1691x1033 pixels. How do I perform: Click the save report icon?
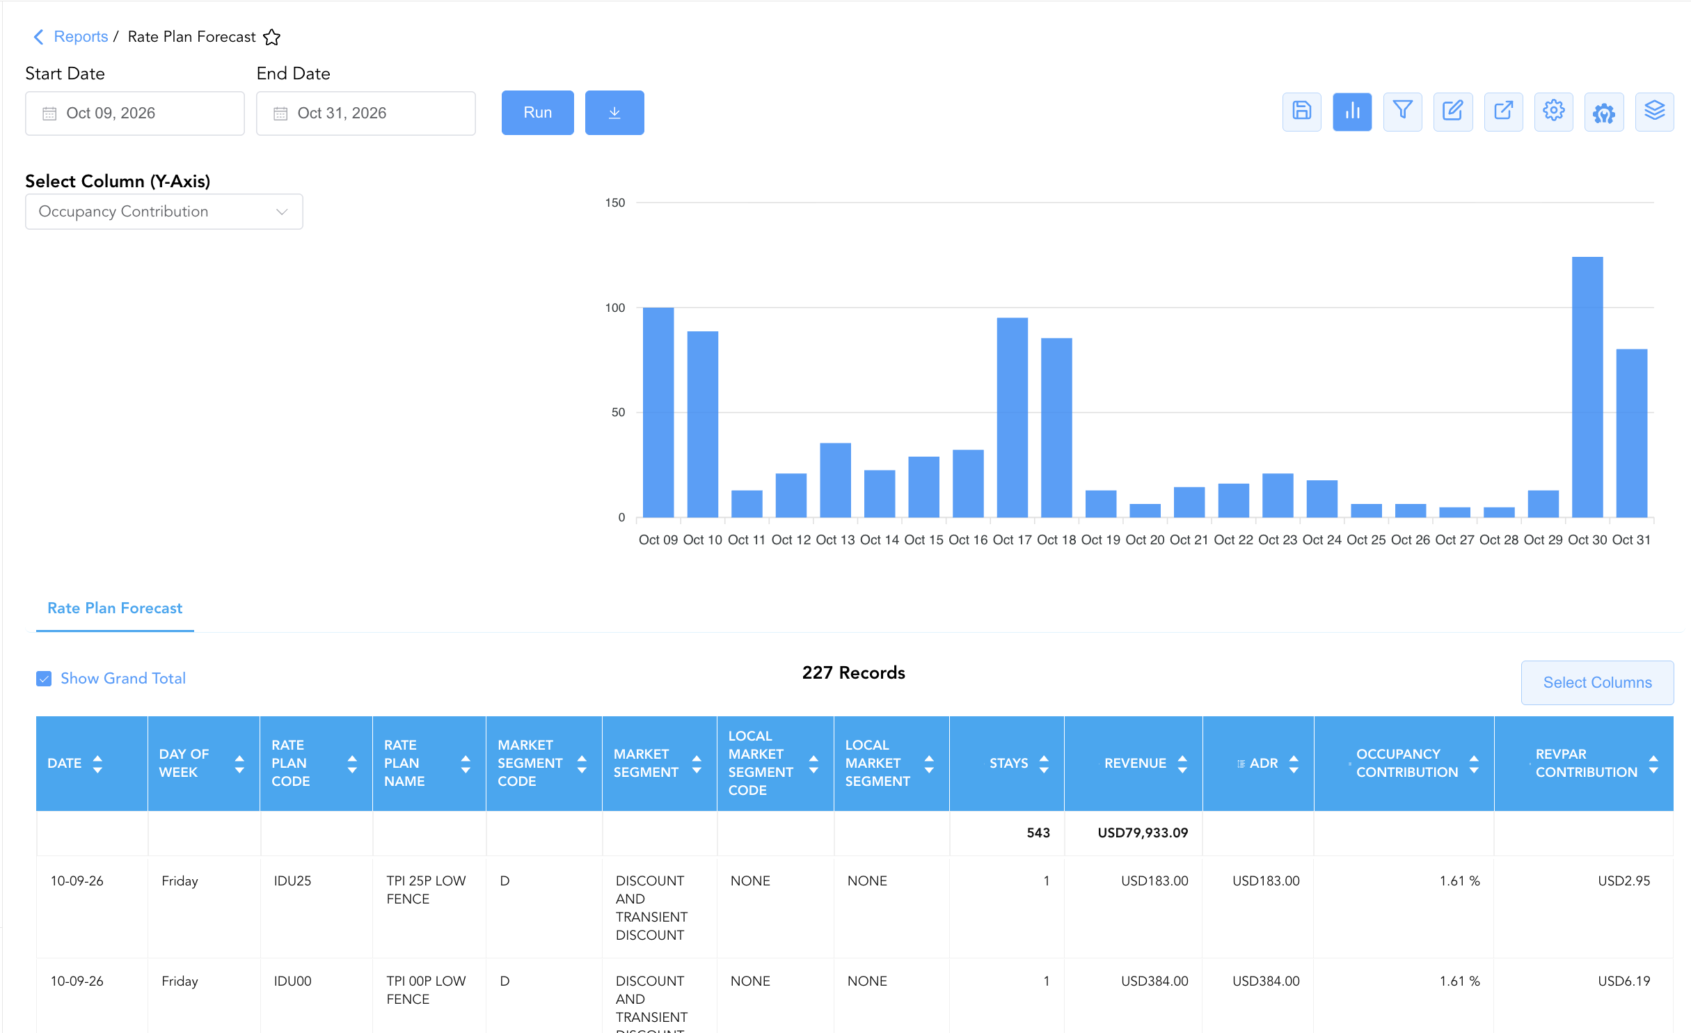[x=1301, y=111]
